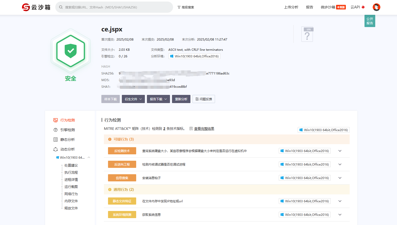Click the 公开报告 tag
397x225 pixels.
click(370, 21)
